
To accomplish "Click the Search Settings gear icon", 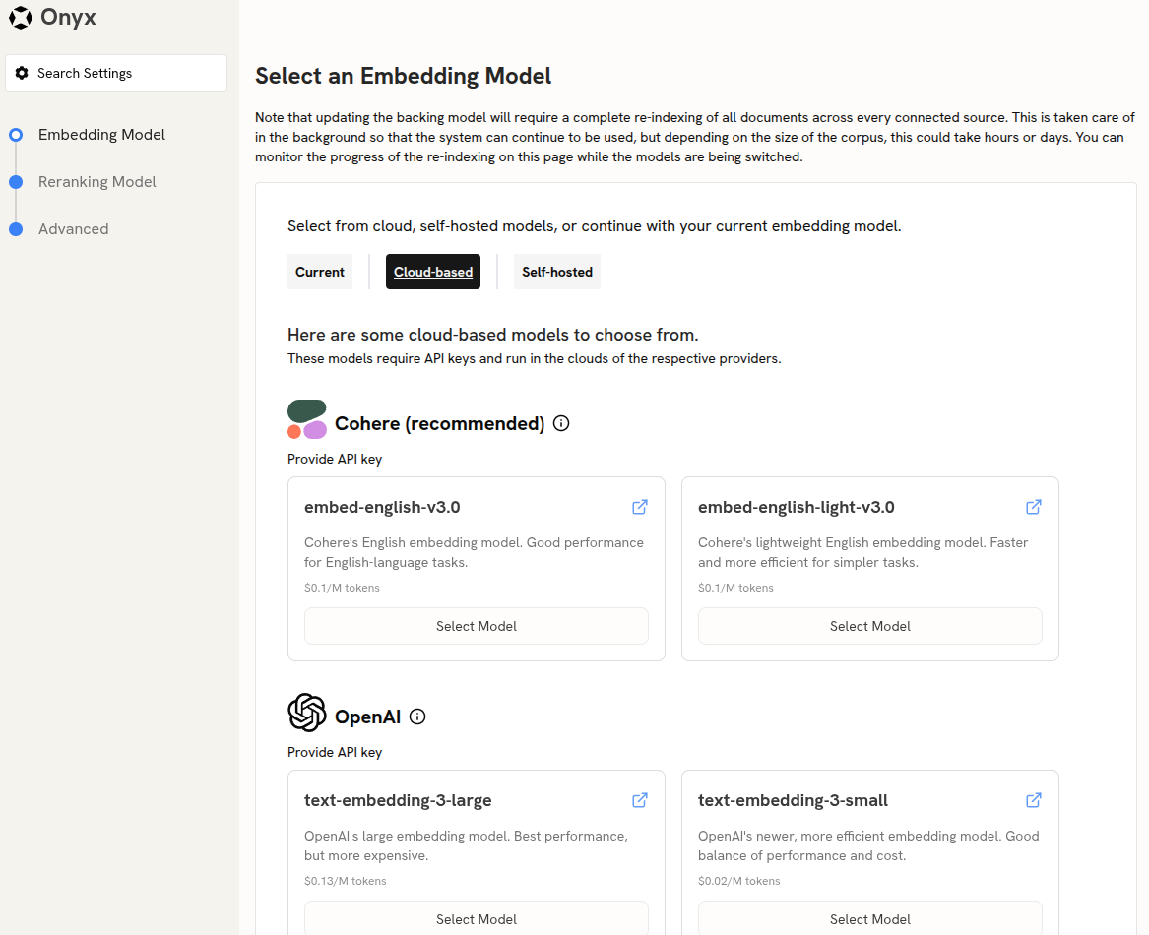I will [x=22, y=73].
